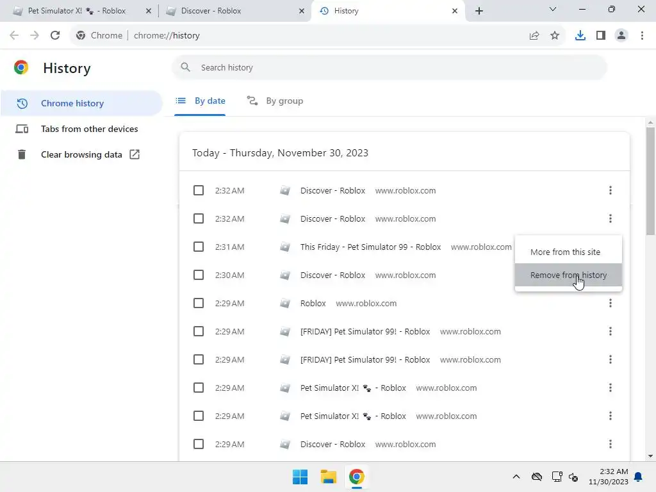Open Chrome downloads icon
The image size is (656, 492).
coord(580,36)
